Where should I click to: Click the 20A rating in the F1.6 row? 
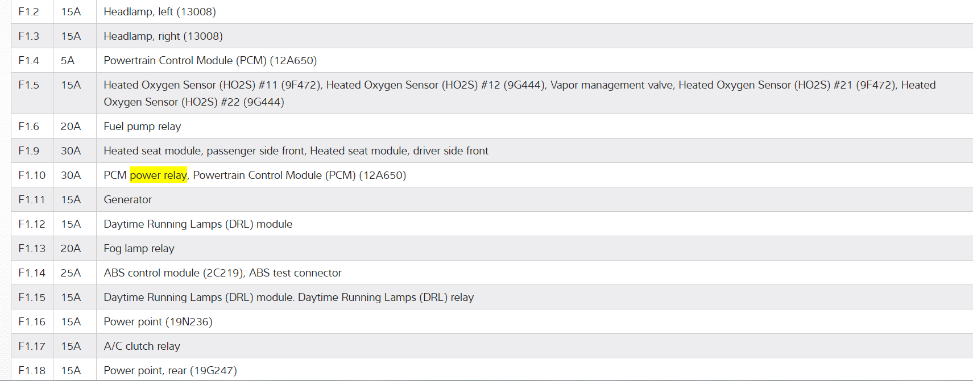pyautogui.click(x=71, y=127)
